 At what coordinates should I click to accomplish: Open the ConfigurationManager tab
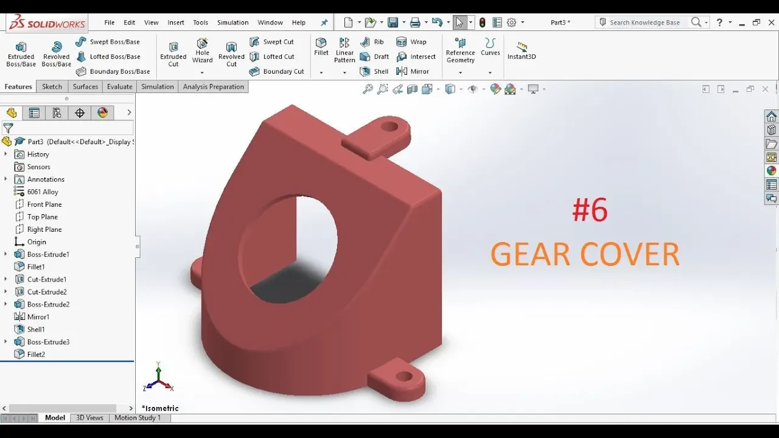57,113
